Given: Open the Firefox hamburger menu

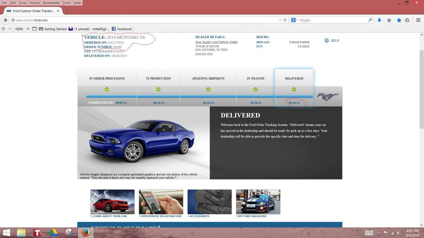Looking at the screenshot, I should pos(418,20).
